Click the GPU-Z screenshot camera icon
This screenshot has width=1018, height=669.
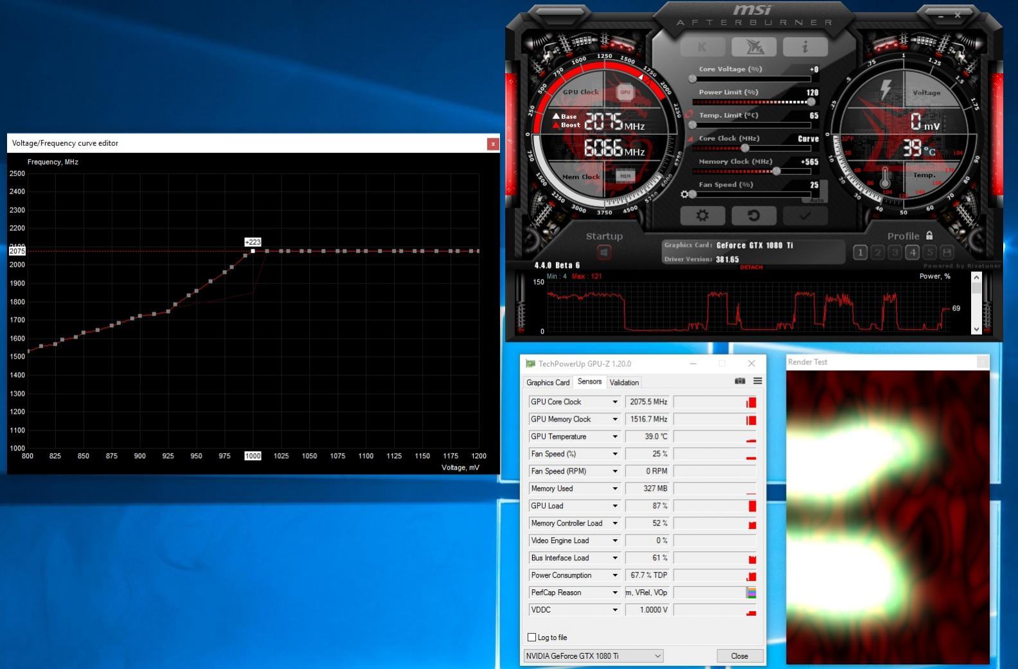pos(740,381)
